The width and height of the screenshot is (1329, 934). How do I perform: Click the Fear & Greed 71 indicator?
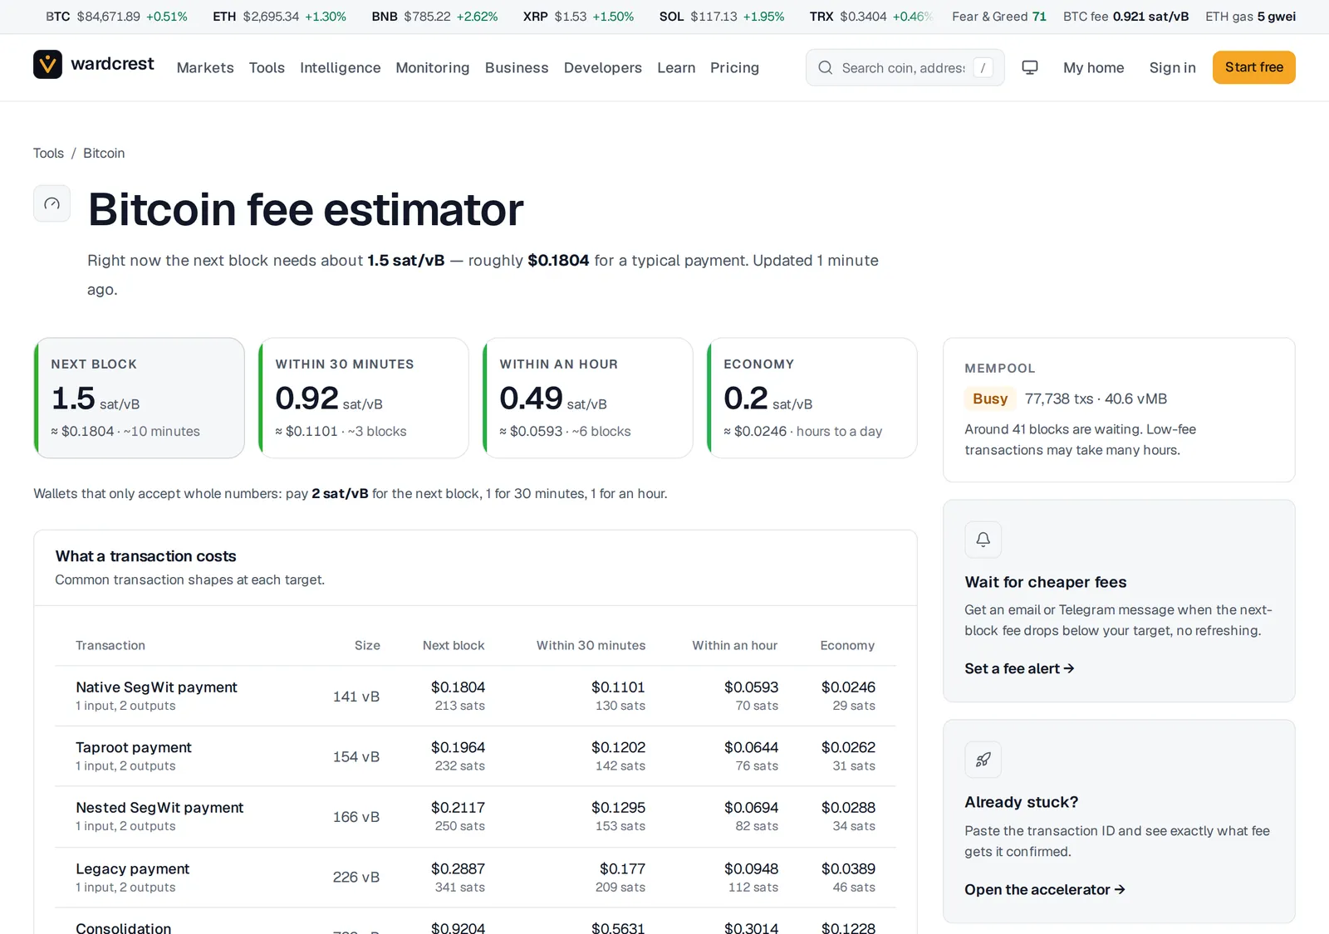tap(999, 17)
